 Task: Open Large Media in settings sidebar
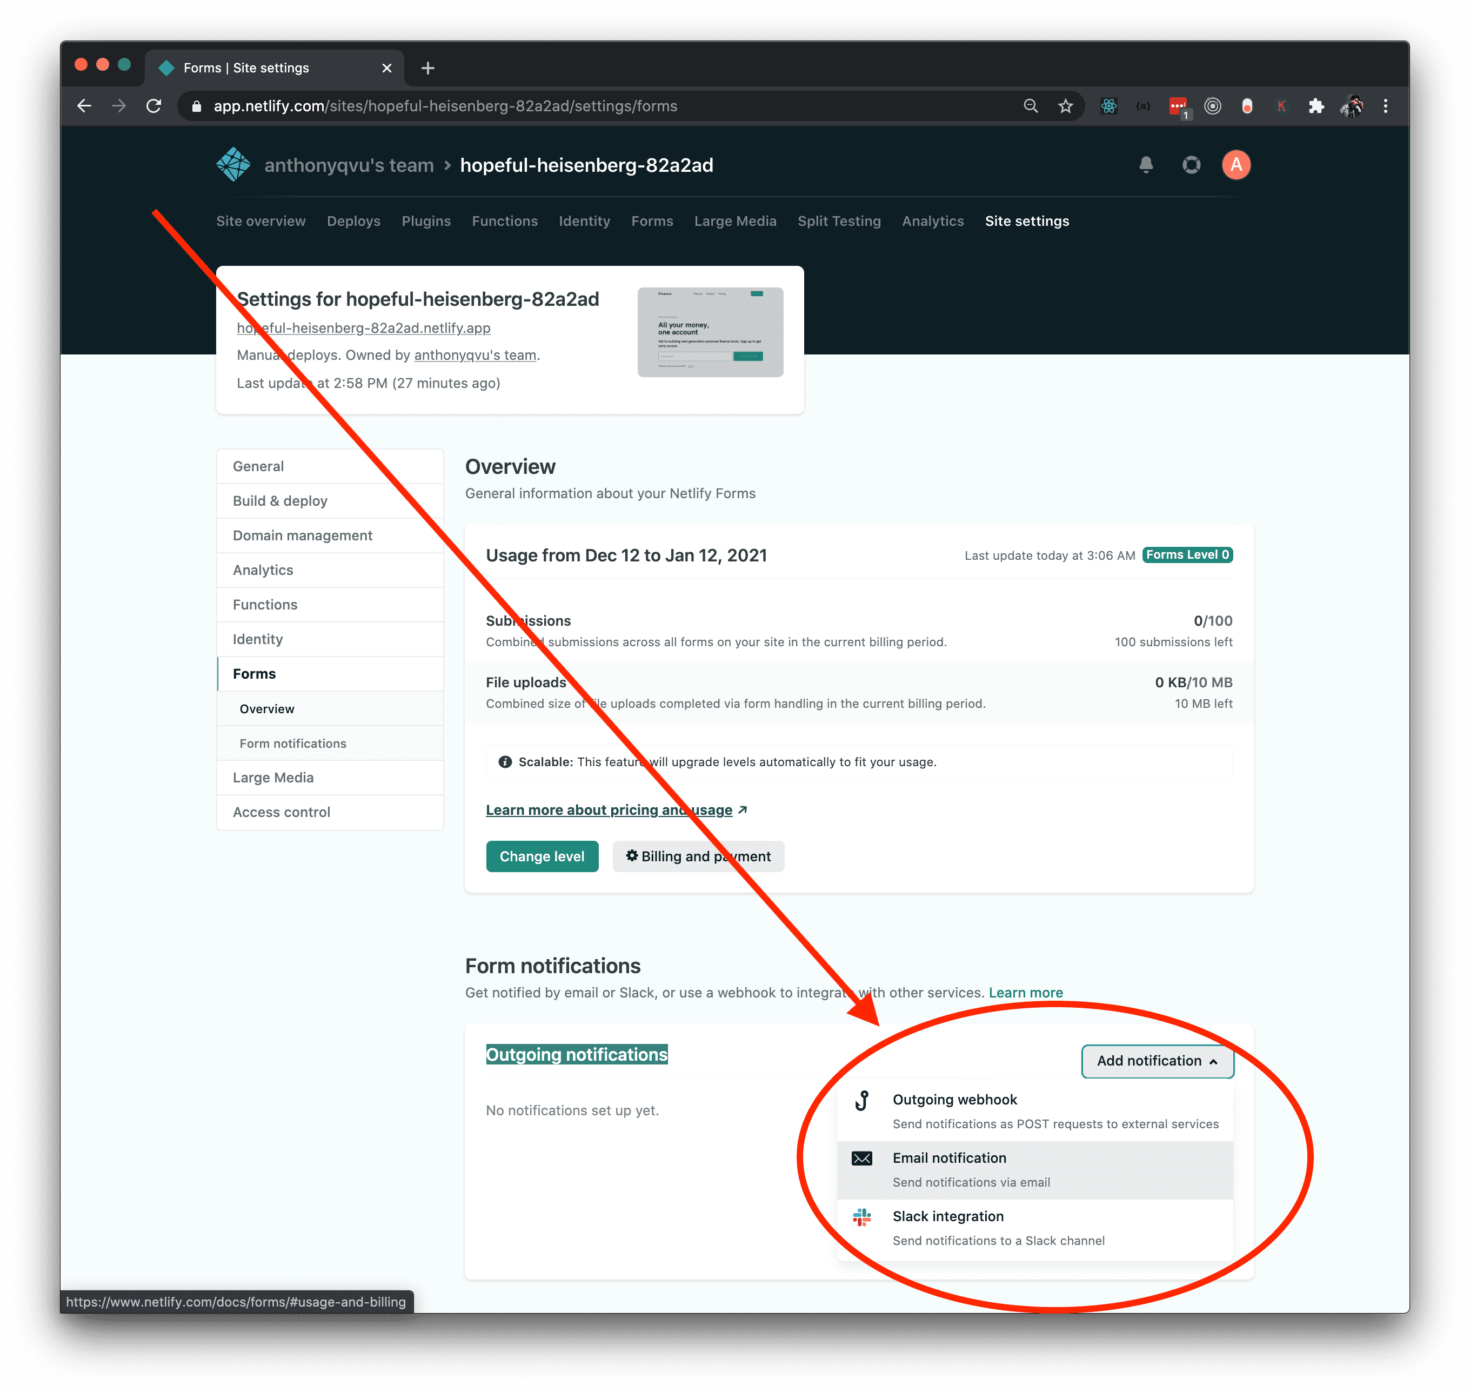pos(330,778)
